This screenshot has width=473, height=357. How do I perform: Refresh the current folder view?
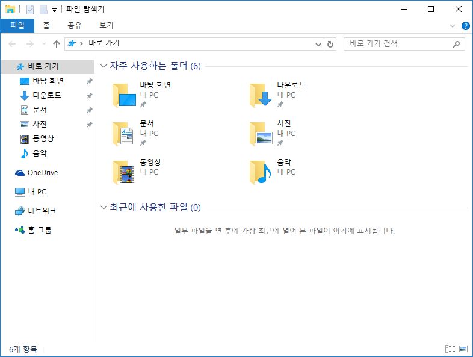(330, 45)
